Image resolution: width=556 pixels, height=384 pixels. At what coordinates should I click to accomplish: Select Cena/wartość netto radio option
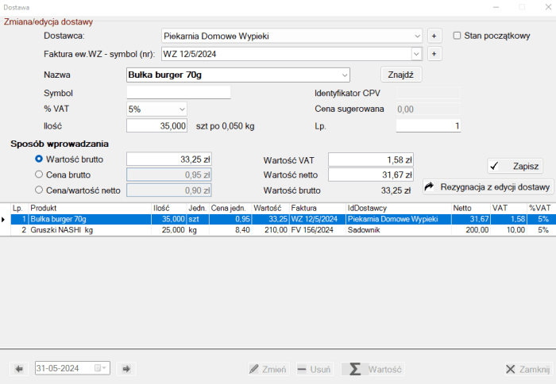coord(39,190)
